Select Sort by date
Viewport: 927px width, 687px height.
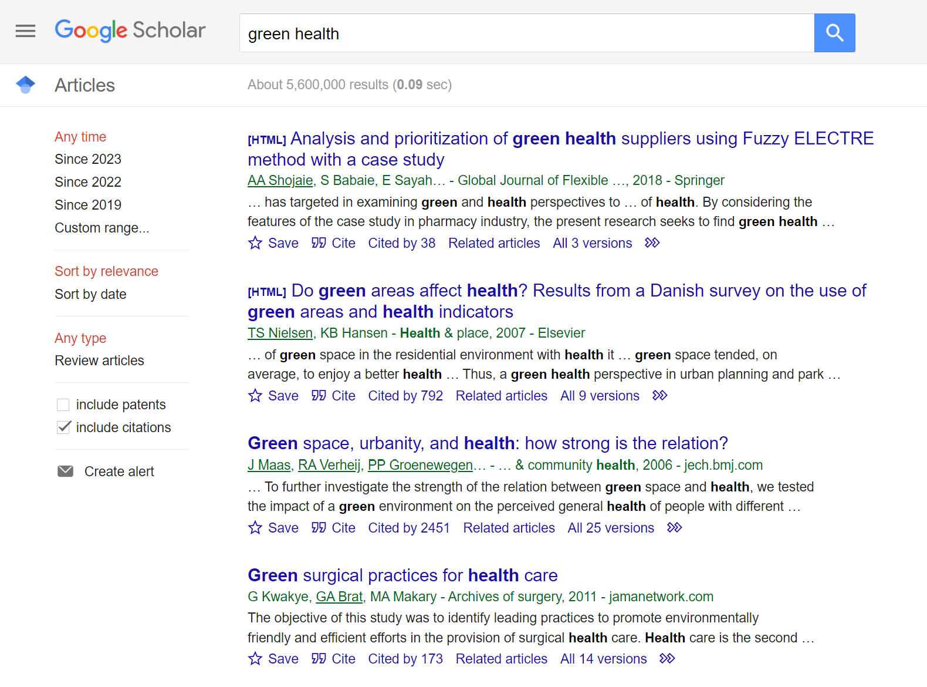pos(90,294)
